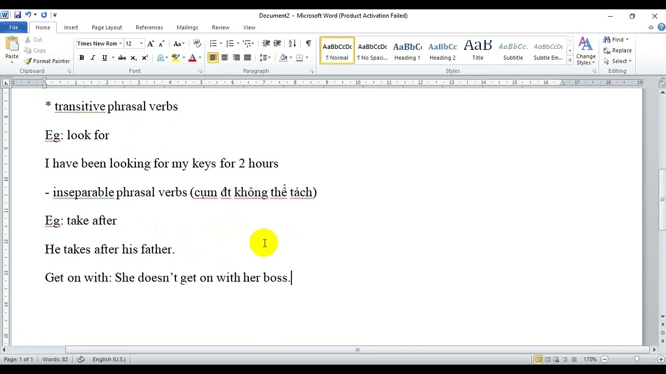Click Replace in Editing group
666x374 pixels.
618,50
